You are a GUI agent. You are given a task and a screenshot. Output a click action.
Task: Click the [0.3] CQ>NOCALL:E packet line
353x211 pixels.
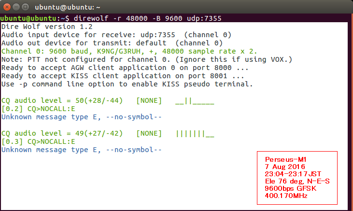pos(38,141)
